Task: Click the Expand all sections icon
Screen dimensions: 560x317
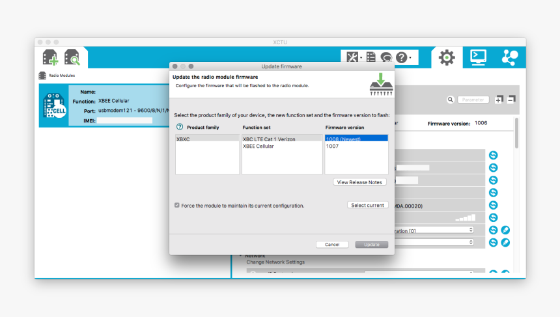Action: (499, 100)
